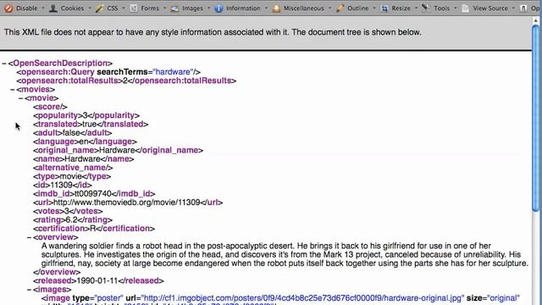Click the popularity element line
Screen dimensions: 542x305
click(86, 115)
